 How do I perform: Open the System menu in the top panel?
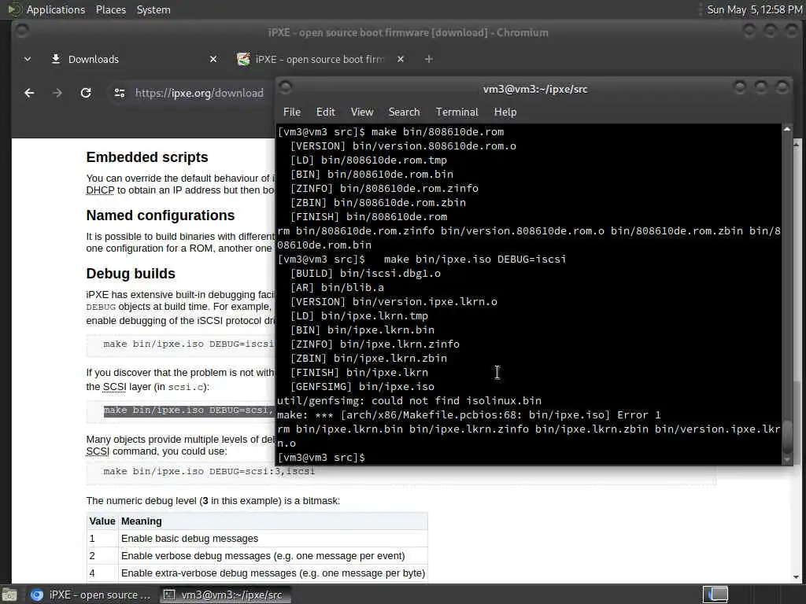(x=153, y=9)
